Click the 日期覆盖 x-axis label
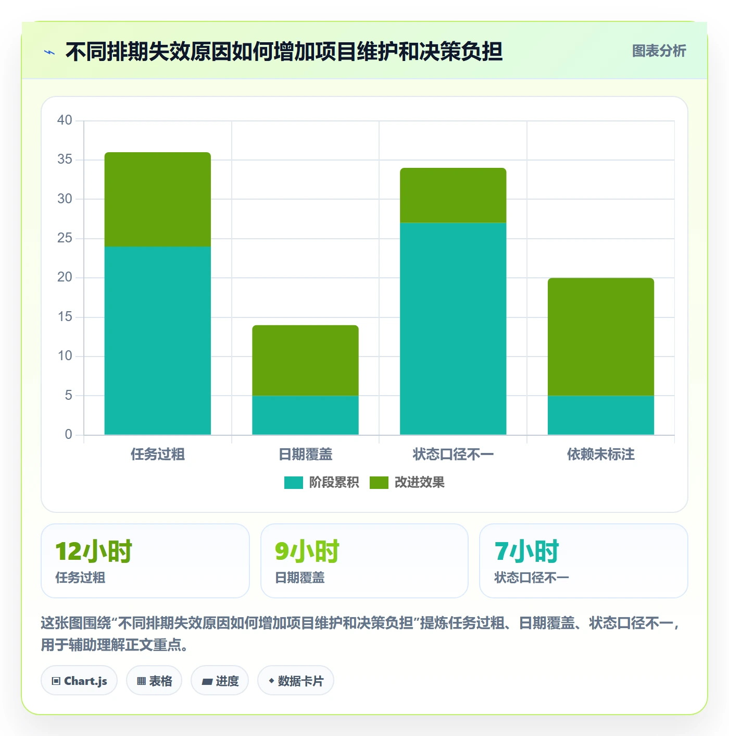The width and height of the screenshot is (729, 736). pos(306,455)
